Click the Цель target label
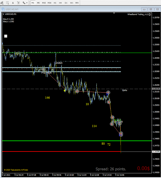This screenshot has width=161, height=178. (125, 90)
